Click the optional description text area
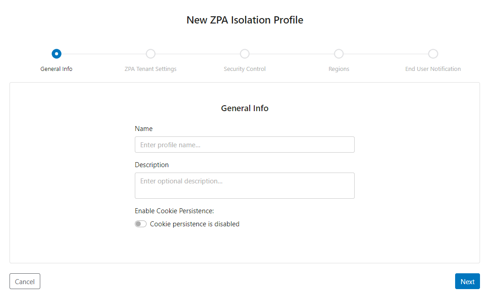Image resolution: width=499 pixels, height=304 pixels. click(x=244, y=185)
